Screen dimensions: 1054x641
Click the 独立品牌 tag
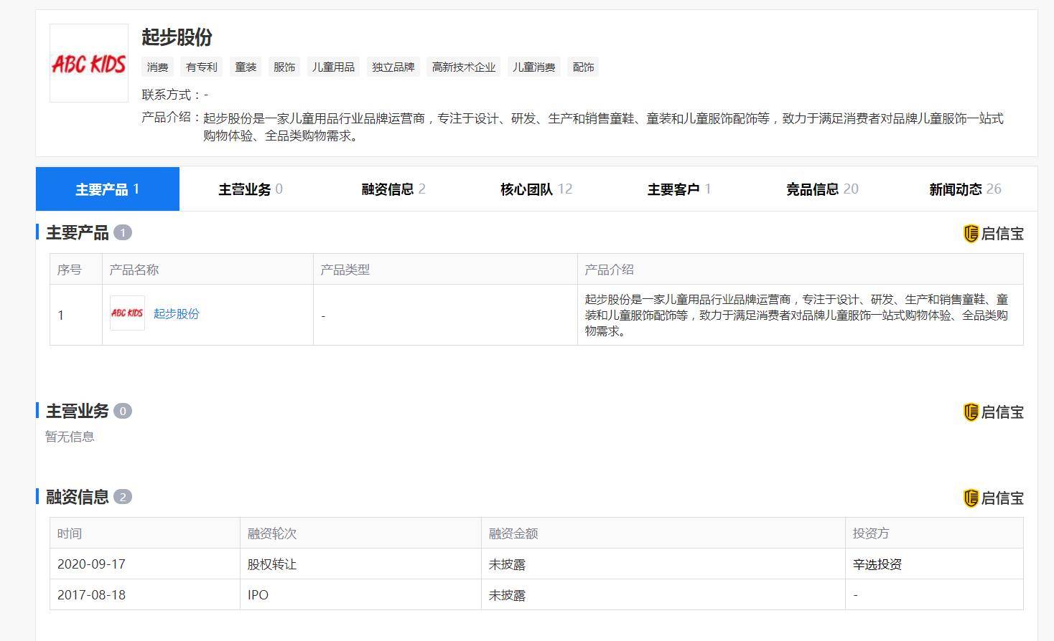[x=393, y=67]
